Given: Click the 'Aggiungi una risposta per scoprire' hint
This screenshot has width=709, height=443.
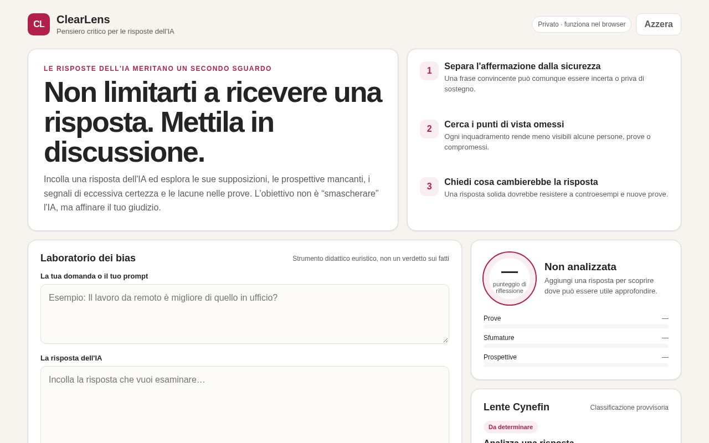Looking at the screenshot, I should click(601, 286).
